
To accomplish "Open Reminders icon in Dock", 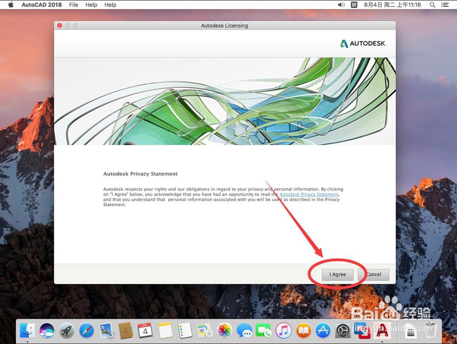I will [x=185, y=330].
